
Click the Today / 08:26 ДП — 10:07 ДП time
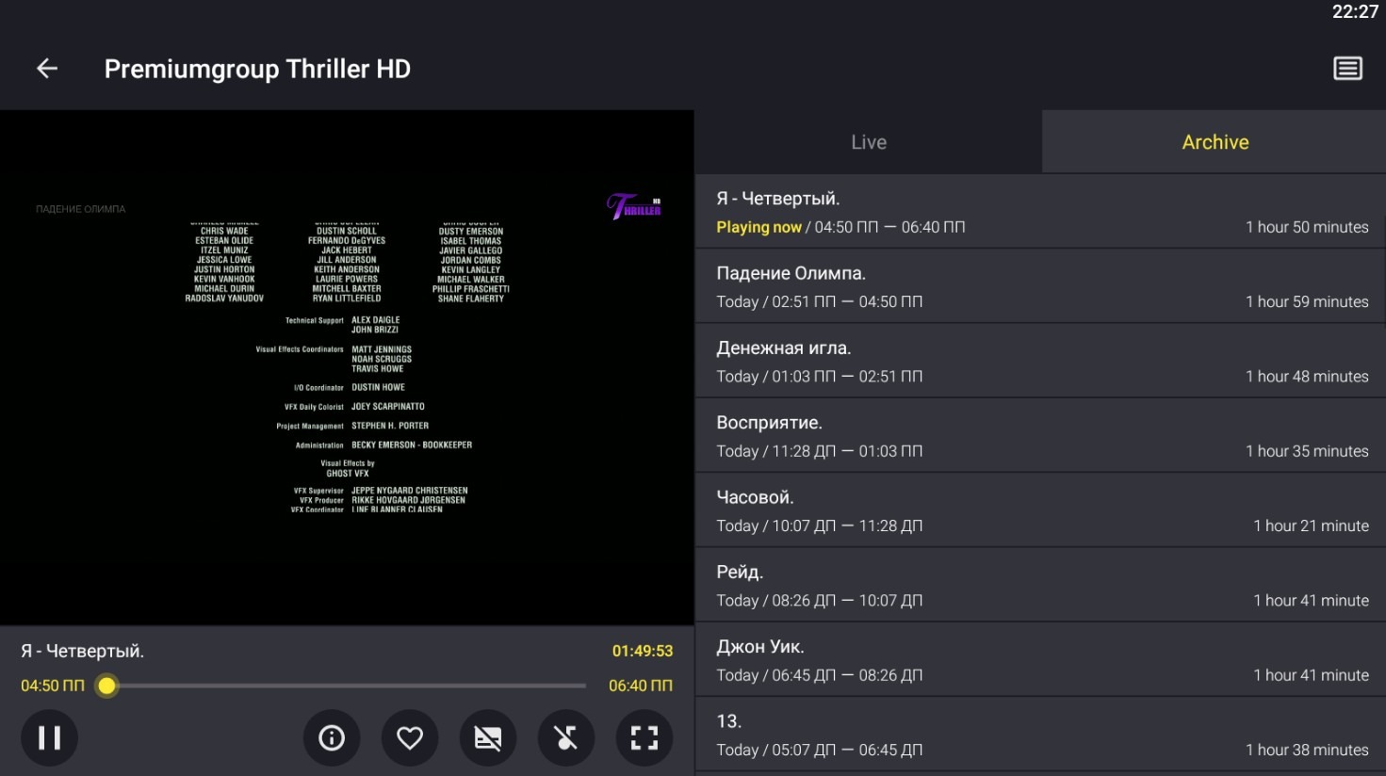coord(820,601)
